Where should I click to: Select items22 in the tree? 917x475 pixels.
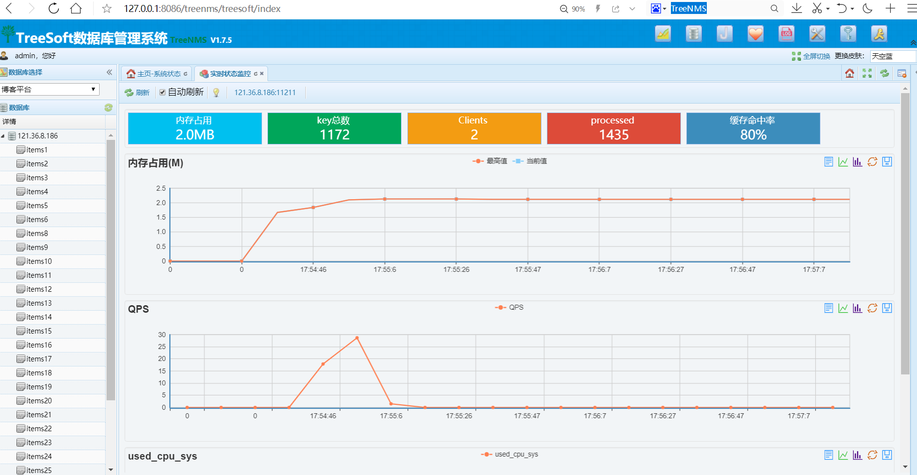(39, 429)
